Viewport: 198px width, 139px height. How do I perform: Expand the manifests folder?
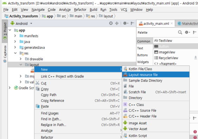tap(15, 36)
